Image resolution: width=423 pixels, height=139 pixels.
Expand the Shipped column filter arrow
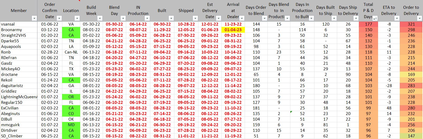tap(195, 18)
